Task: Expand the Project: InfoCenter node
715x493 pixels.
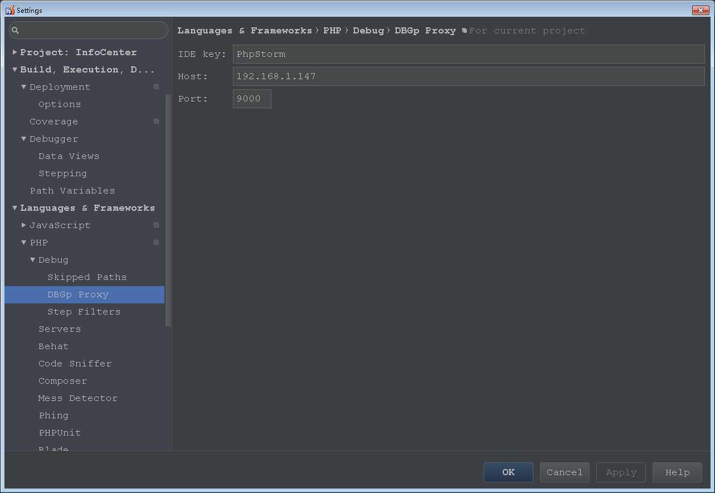Action: (14, 52)
